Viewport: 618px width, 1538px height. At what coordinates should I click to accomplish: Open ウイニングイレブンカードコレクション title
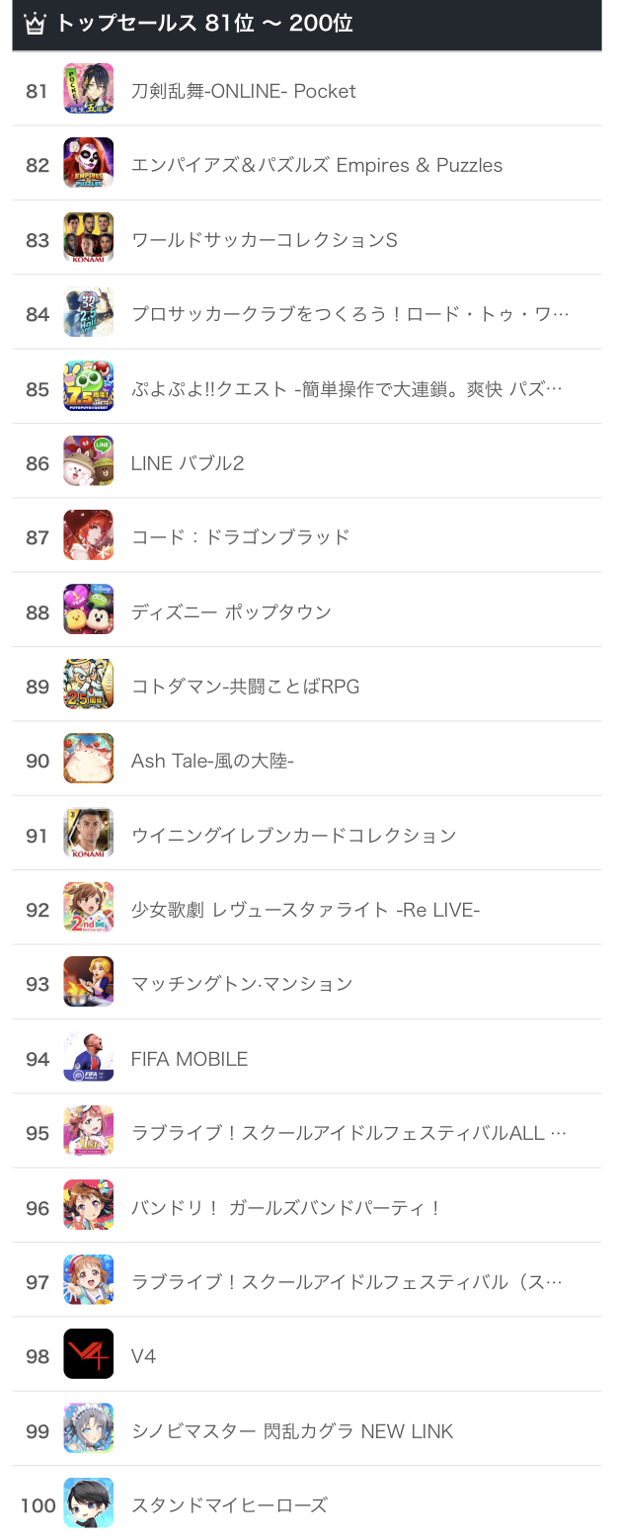pos(294,836)
